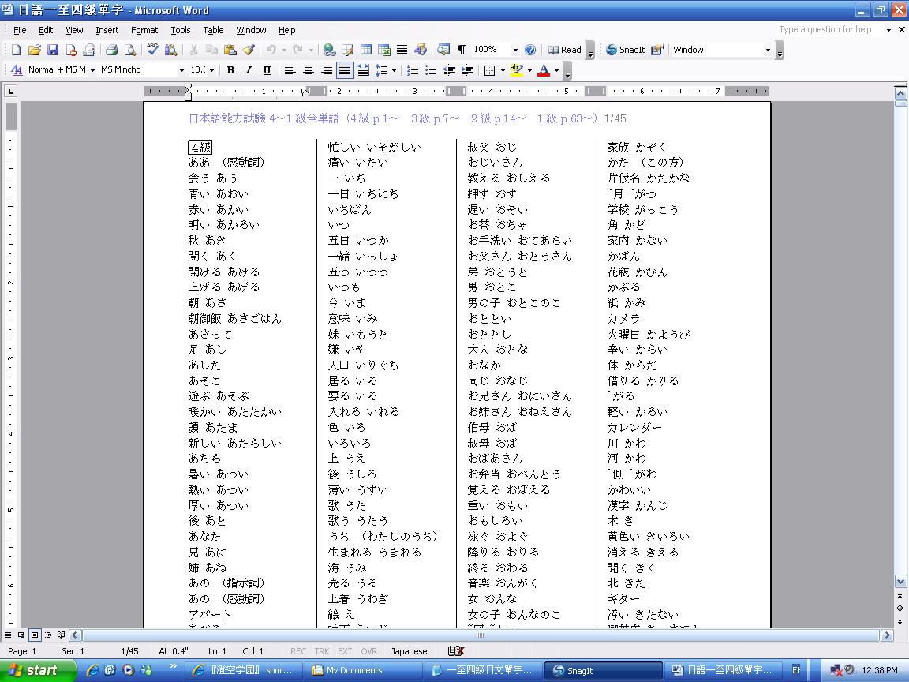Run the Spelling and Grammar check
This screenshot has width=909, height=682.
click(x=153, y=50)
